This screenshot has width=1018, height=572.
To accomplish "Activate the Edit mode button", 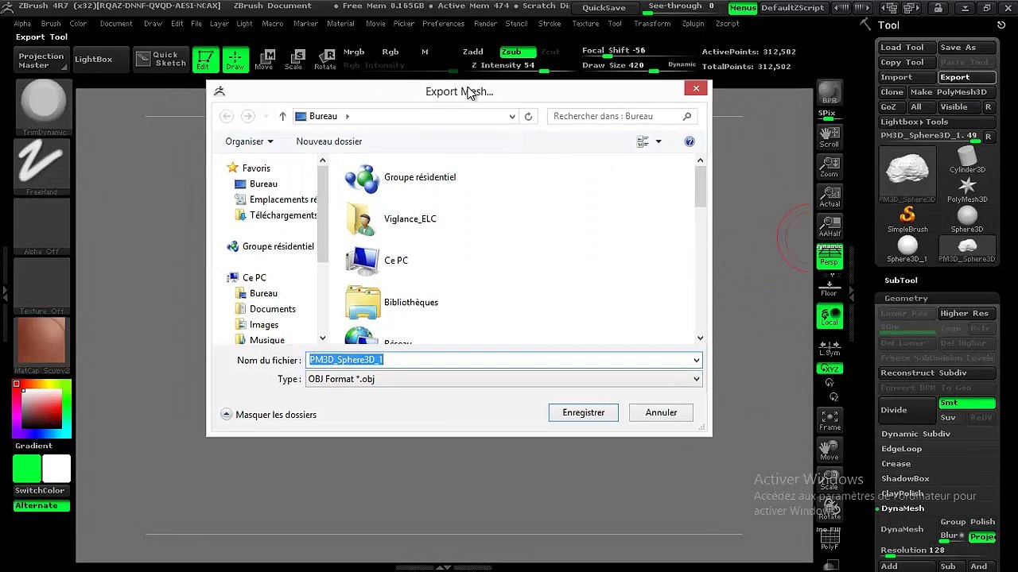I will (x=205, y=60).
